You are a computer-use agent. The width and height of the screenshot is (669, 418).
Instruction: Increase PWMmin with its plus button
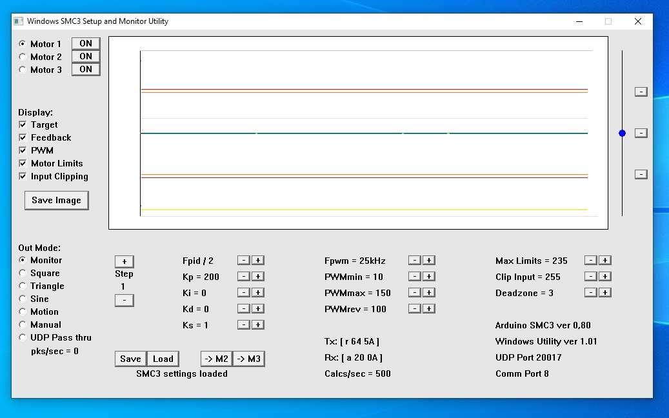429,276
